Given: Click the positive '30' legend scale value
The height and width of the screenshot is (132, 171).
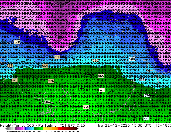Looking at the screenshot, I should [62, 131].
